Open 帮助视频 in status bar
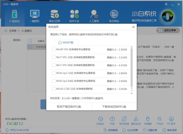This screenshot has height=134, width=183. [170, 130]
